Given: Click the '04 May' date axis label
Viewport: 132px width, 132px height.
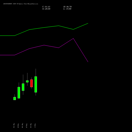Looking at the screenshot, I should pyautogui.click(x=14, y=125).
